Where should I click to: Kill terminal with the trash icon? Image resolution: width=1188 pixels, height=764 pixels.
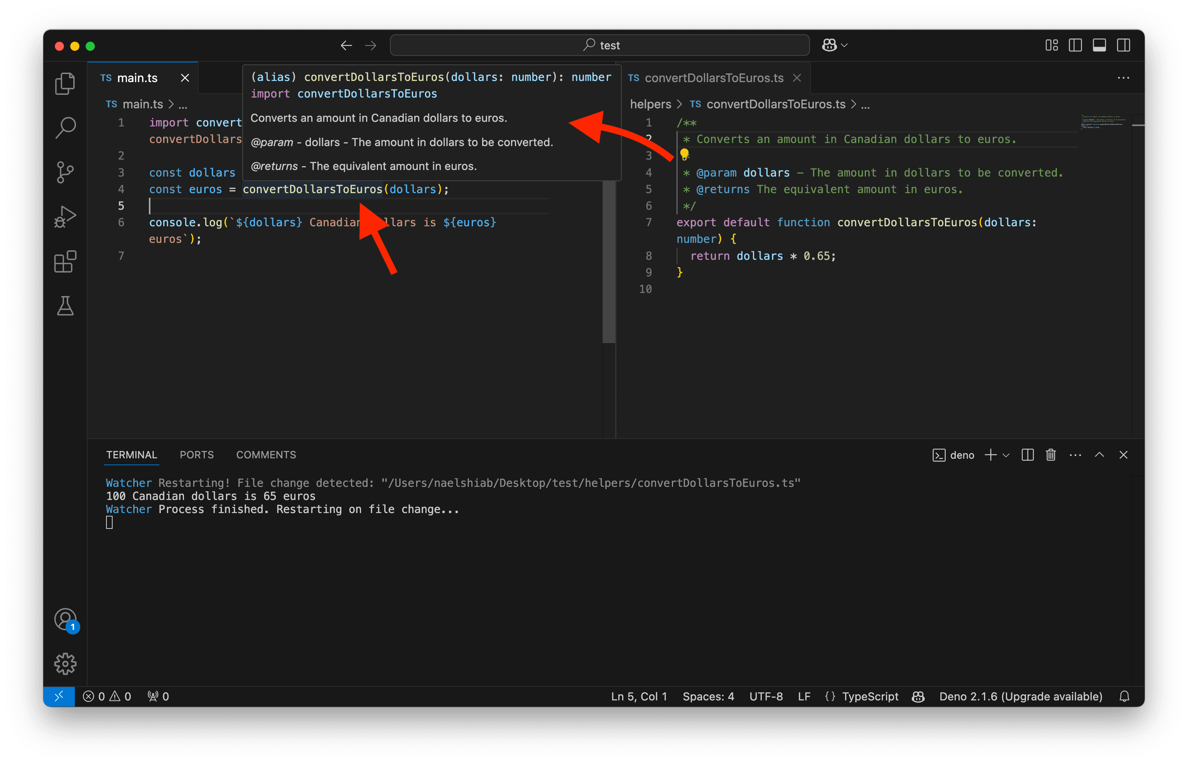click(x=1050, y=455)
